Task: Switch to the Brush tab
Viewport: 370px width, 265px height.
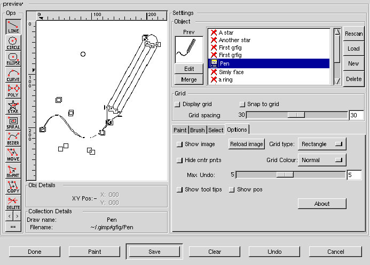Action: click(x=198, y=130)
